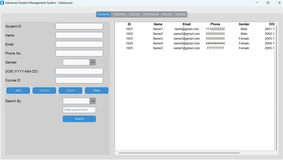Image resolution: width=283 pixels, height=160 pixels.
Task: Click the Delete student button
Action: tap(71, 90)
